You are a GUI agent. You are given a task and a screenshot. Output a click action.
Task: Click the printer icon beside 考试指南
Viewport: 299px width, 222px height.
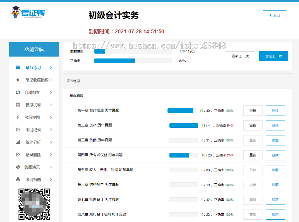[x=18, y=180]
